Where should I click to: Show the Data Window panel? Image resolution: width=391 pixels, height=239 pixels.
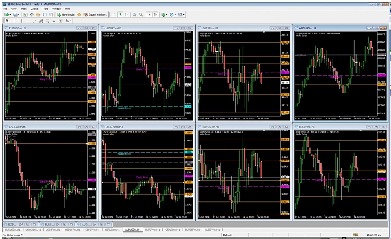tap(32, 15)
